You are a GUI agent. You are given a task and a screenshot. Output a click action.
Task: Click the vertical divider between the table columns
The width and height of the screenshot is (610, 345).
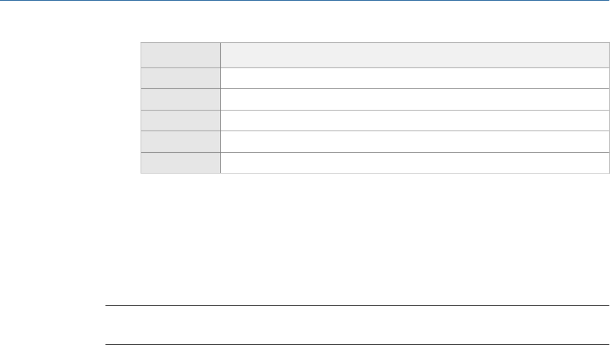coord(220,110)
